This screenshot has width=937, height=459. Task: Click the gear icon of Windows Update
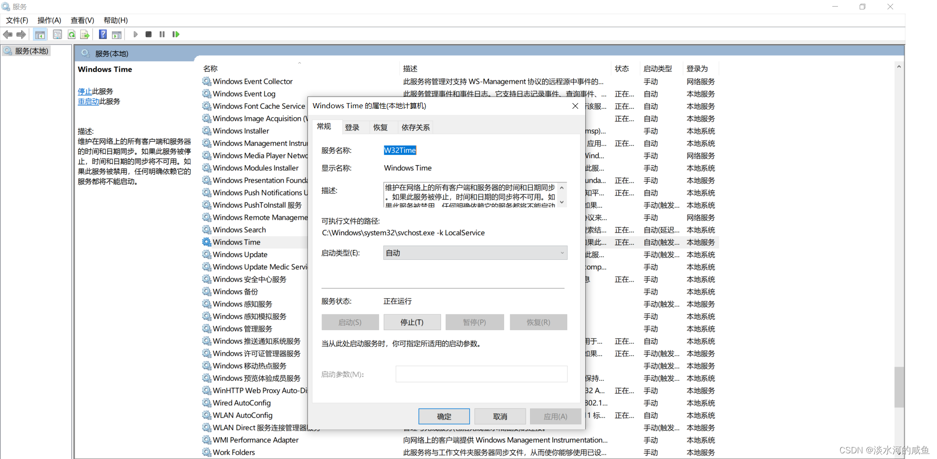point(207,254)
